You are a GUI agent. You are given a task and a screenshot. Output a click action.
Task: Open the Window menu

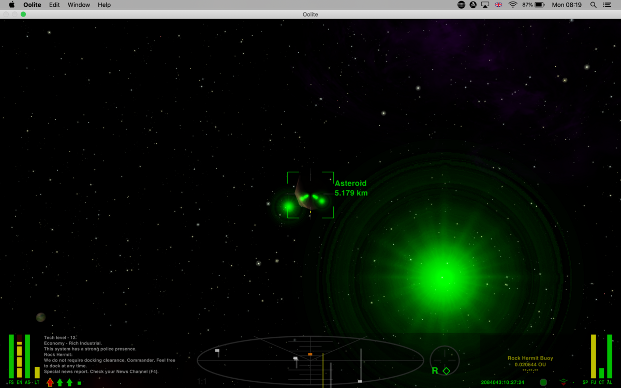click(79, 5)
